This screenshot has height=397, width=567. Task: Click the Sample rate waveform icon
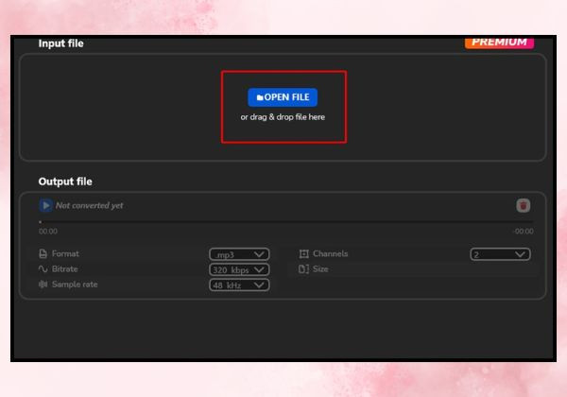click(x=43, y=285)
